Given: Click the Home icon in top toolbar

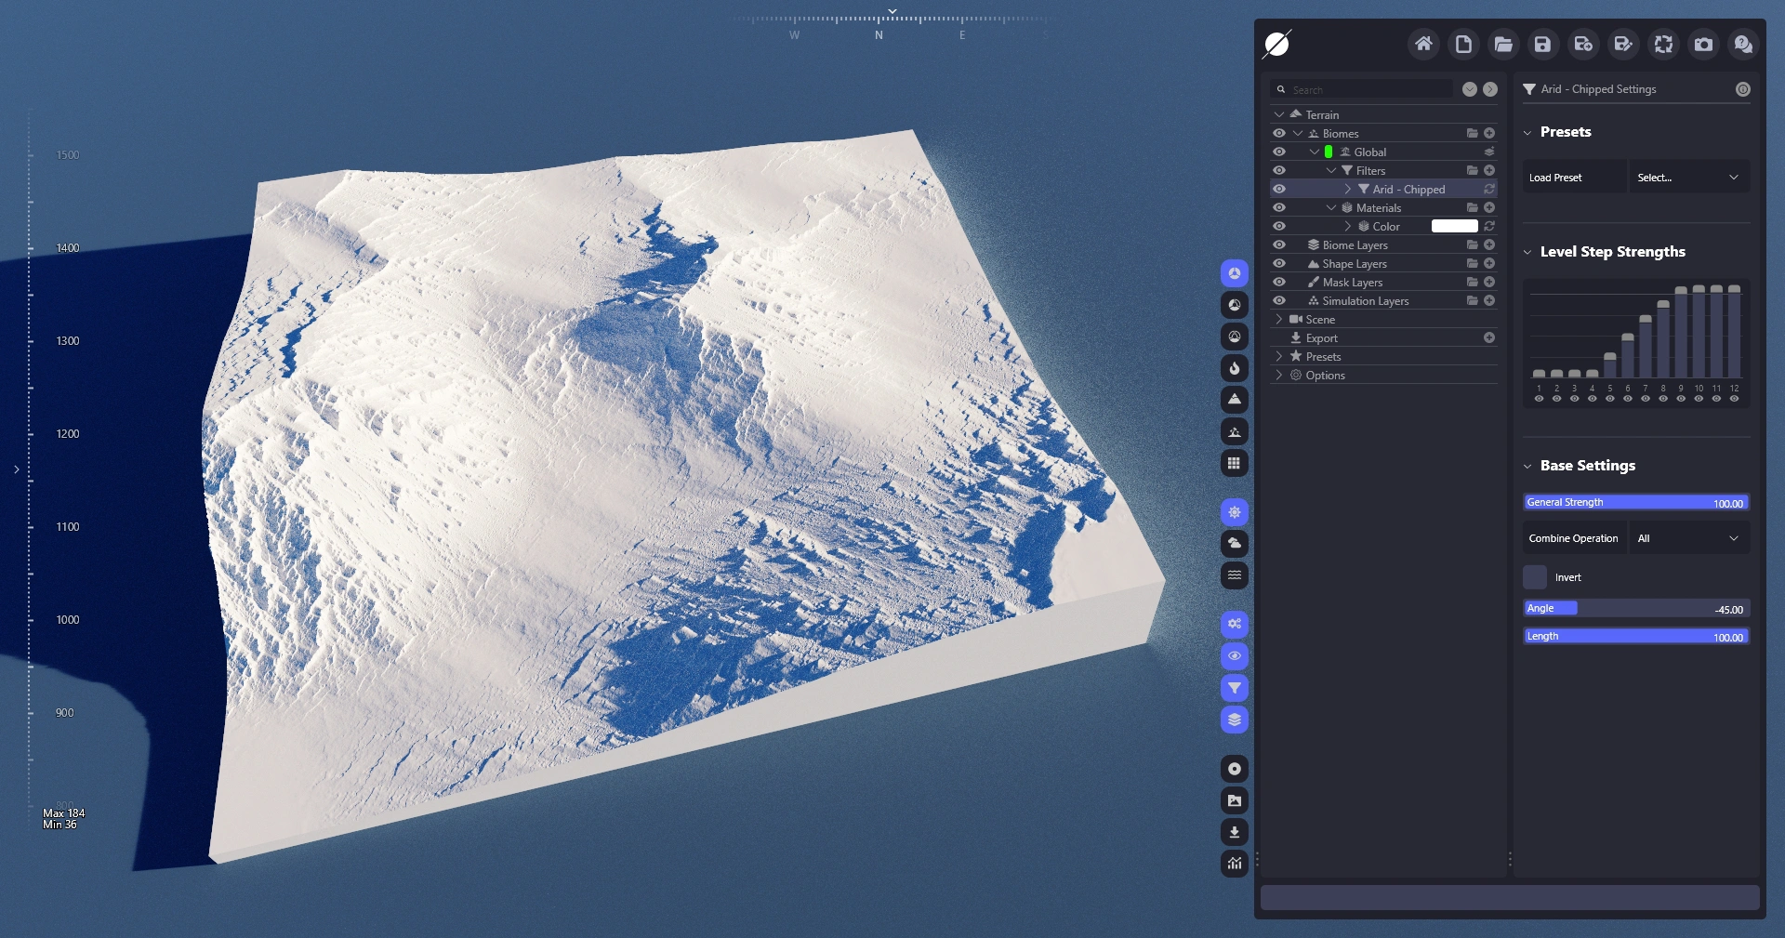Looking at the screenshot, I should click(1422, 45).
